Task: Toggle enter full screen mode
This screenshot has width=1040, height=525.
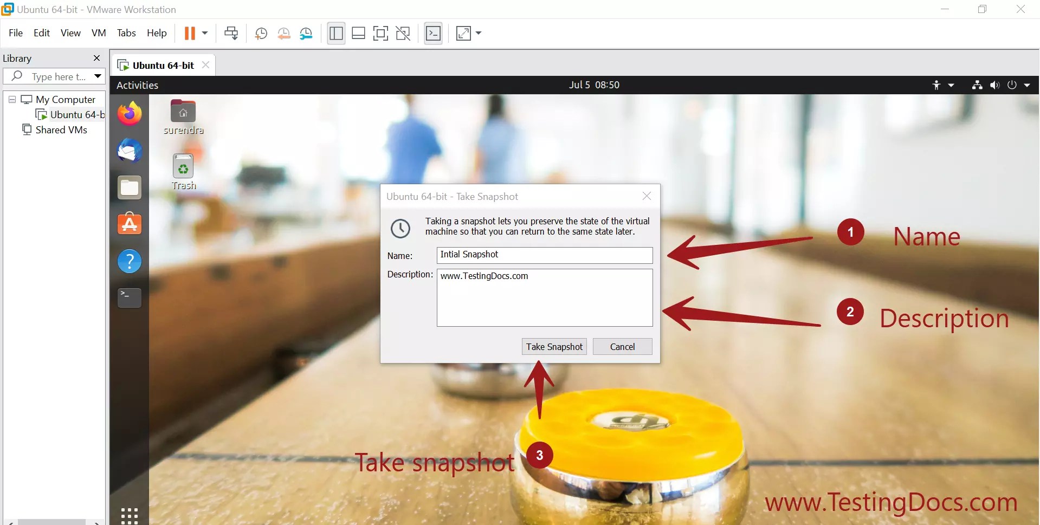Action: 380,33
